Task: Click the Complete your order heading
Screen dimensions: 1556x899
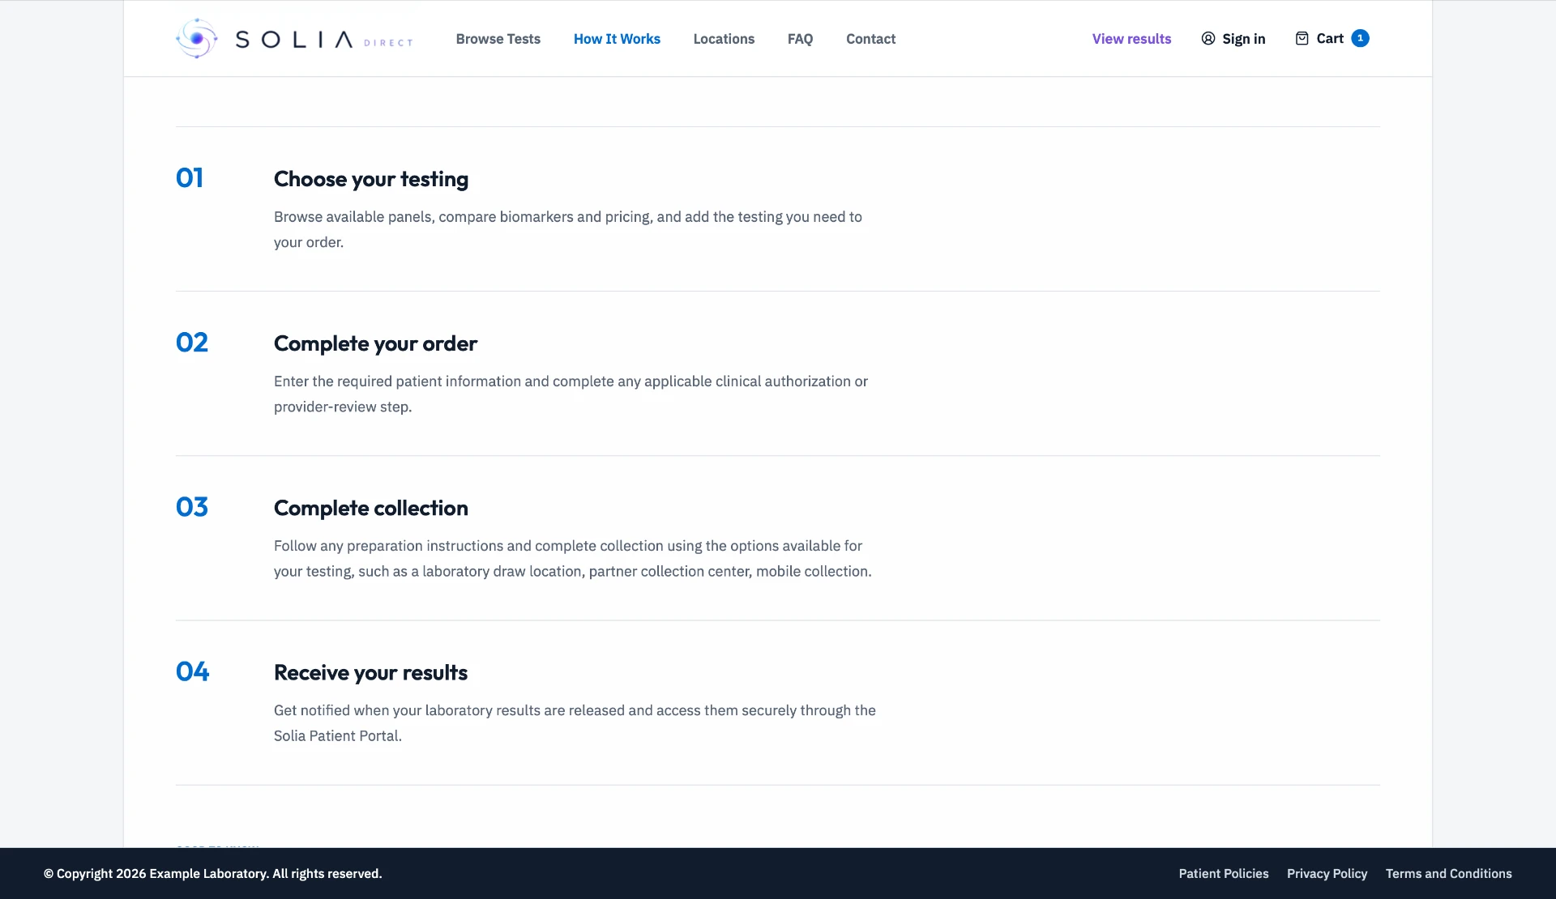Action: coord(375,343)
